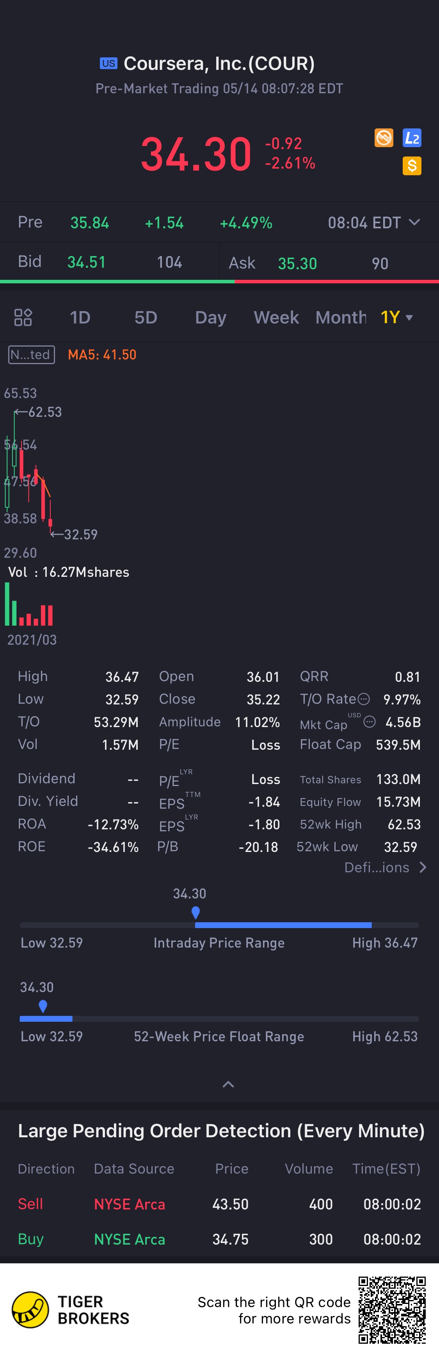
Task: Switch to 5D chart tab
Action: [146, 318]
